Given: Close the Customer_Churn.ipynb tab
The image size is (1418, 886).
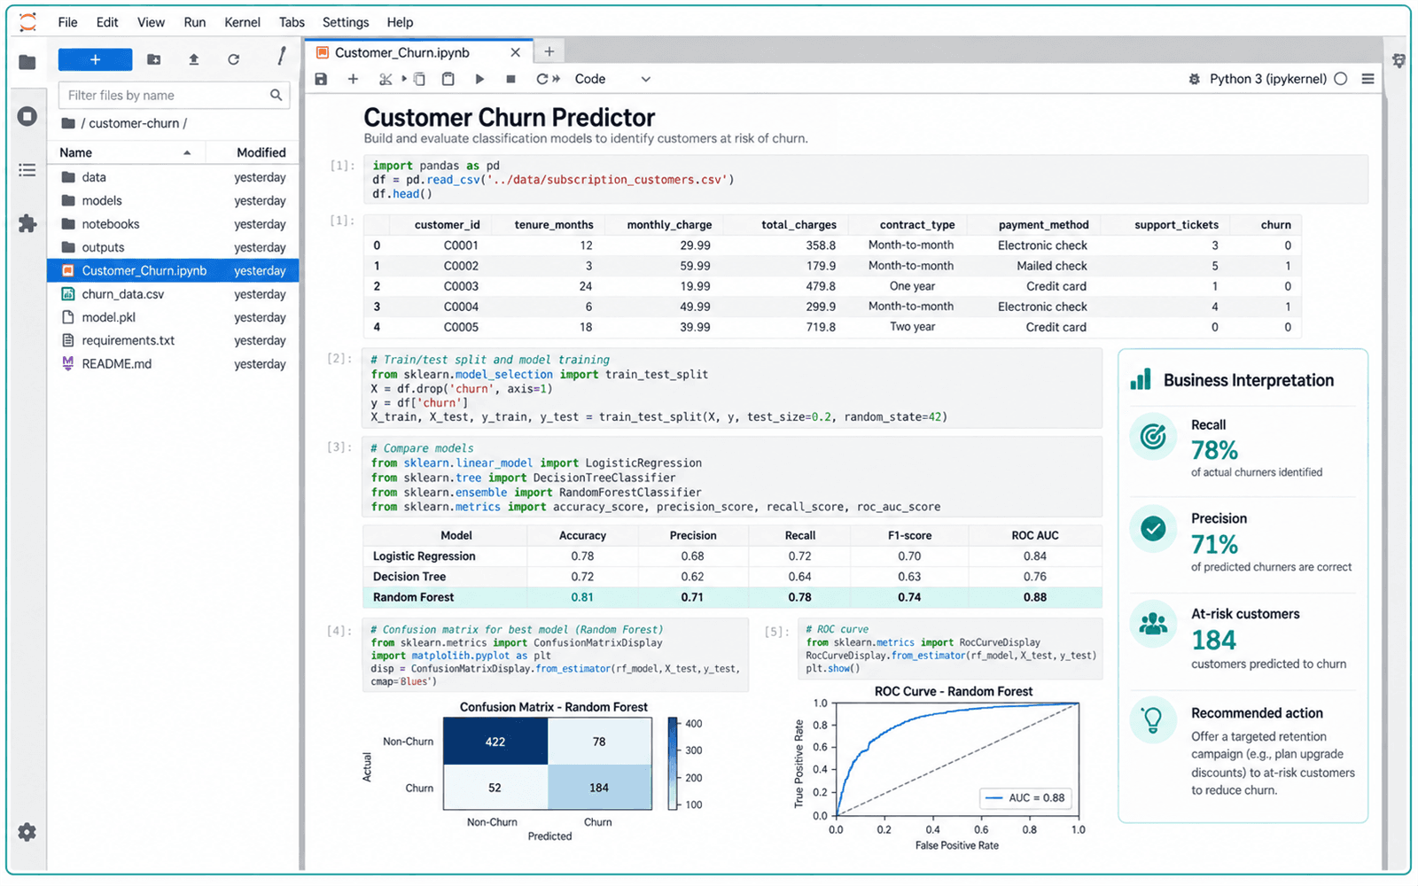Looking at the screenshot, I should pyautogui.click(x=515, y=52).
